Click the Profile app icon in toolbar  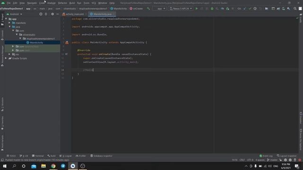[x=223, y=8]
